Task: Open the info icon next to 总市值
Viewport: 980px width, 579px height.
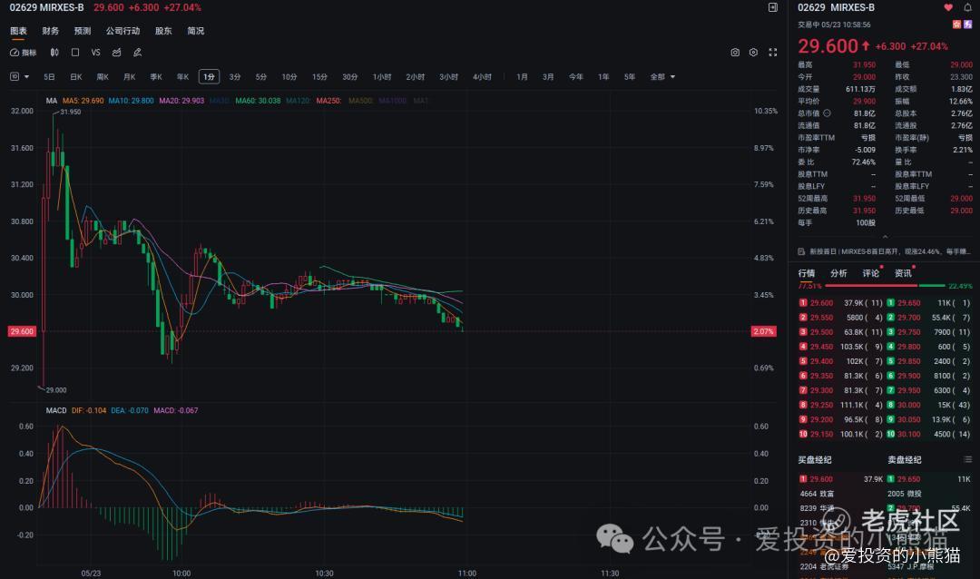Action: [x=827, y=113]
